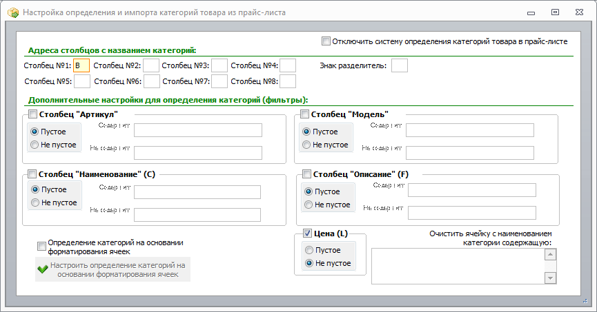Click green checkmark icon for formatting setup
The width and height of the screenshot is (597, 312).
[x=43, y=269]
